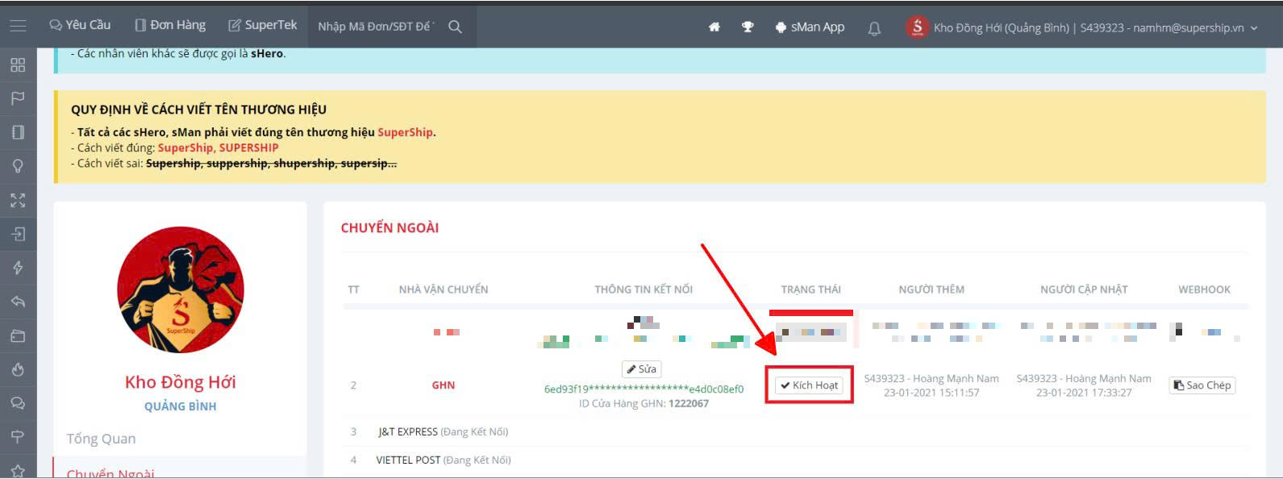The height and width of the screenshot is (479, 1283).
Task: Click GHN carrier name
Action: click(x=444, y=385)
